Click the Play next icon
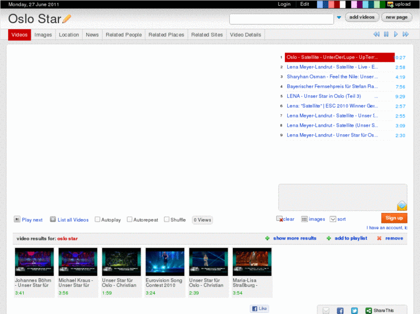 tap(17, 220)
